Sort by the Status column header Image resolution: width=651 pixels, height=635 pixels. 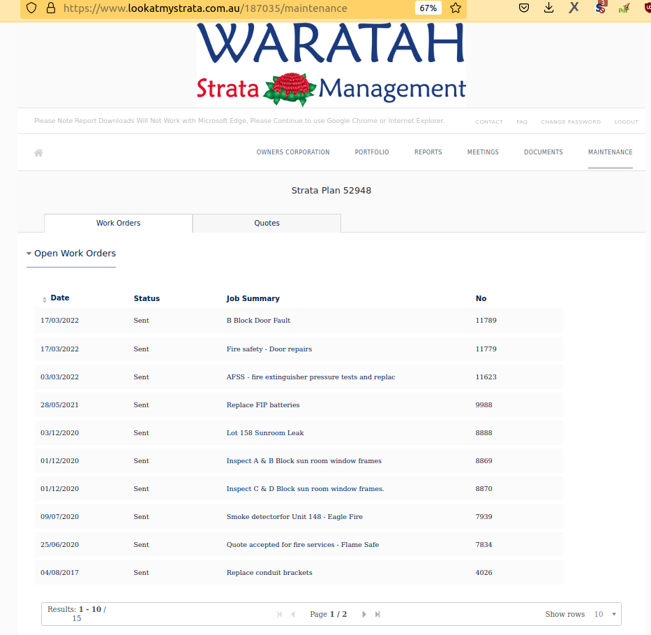(x=147, y=298)
